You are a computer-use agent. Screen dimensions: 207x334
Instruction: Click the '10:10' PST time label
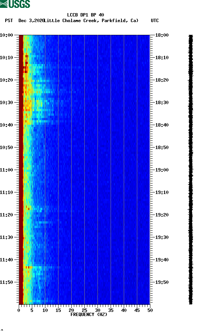click(x=6, y=58)
